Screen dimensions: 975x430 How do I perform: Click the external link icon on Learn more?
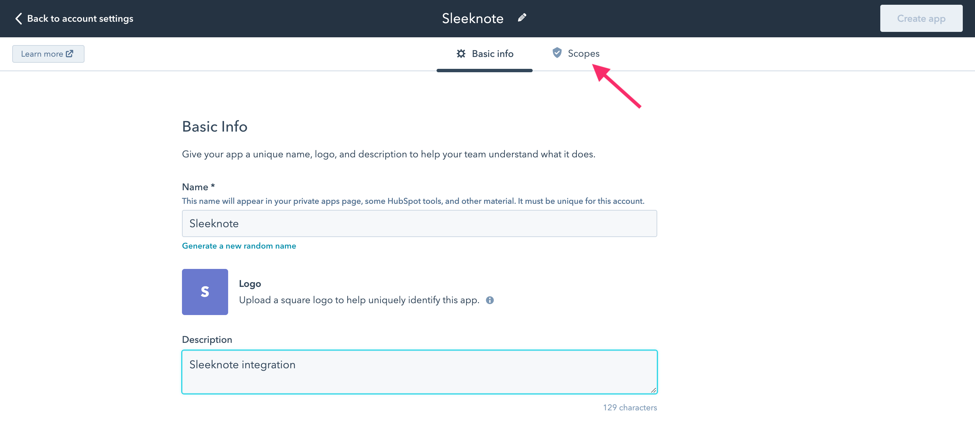click(70, 54)
